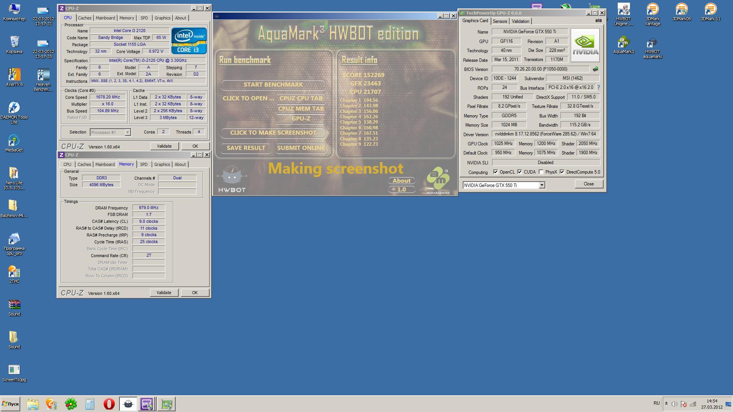The image size is (733, 412).
Task: Open the 2ГИС desktop icon
Action: point(14,275)
